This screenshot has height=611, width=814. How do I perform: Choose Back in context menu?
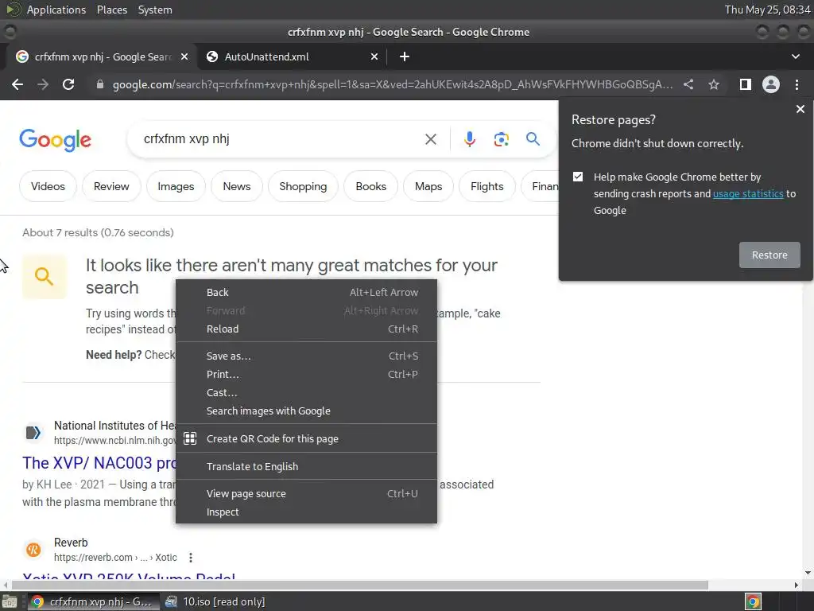click(306, 293)
